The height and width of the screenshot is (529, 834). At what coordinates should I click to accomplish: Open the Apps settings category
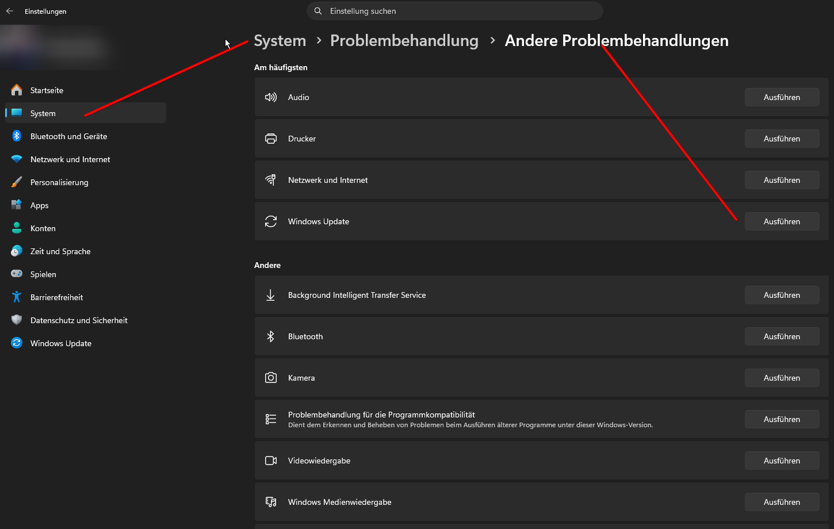click(86, 205)
